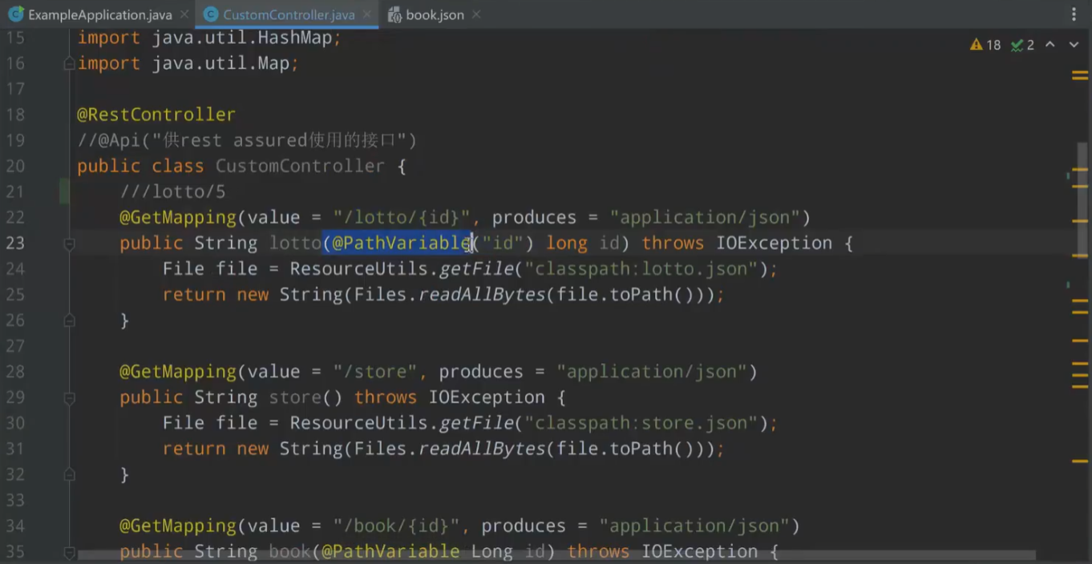
Task: Switch to the book.json tab
Action: pyautogui.click(x=435, y=14)
